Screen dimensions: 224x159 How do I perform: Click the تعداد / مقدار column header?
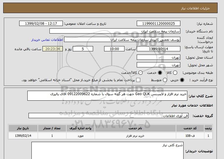(52, 128)
